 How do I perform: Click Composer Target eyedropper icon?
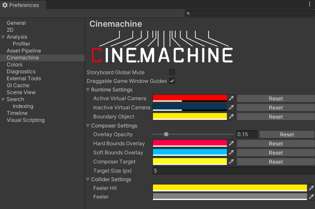coord(231,161)
